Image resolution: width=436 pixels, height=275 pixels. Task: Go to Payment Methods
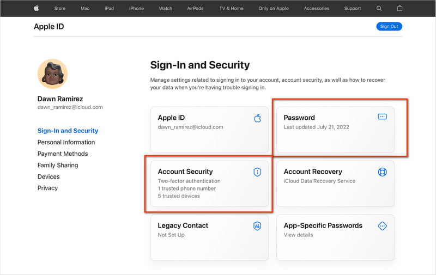tap(63, 154)
